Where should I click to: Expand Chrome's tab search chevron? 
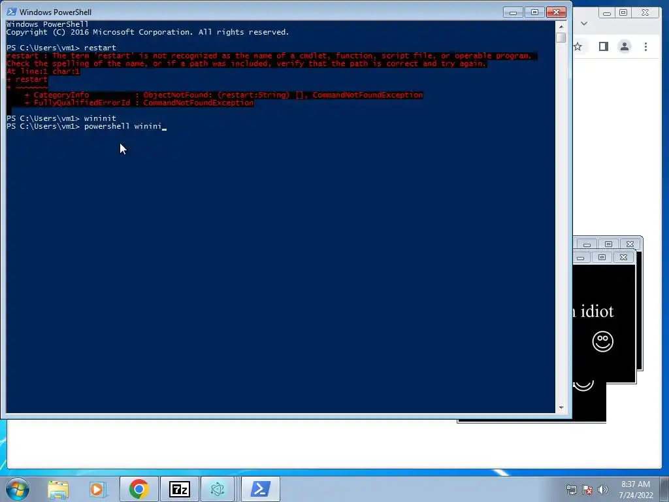tap(584, 24)
